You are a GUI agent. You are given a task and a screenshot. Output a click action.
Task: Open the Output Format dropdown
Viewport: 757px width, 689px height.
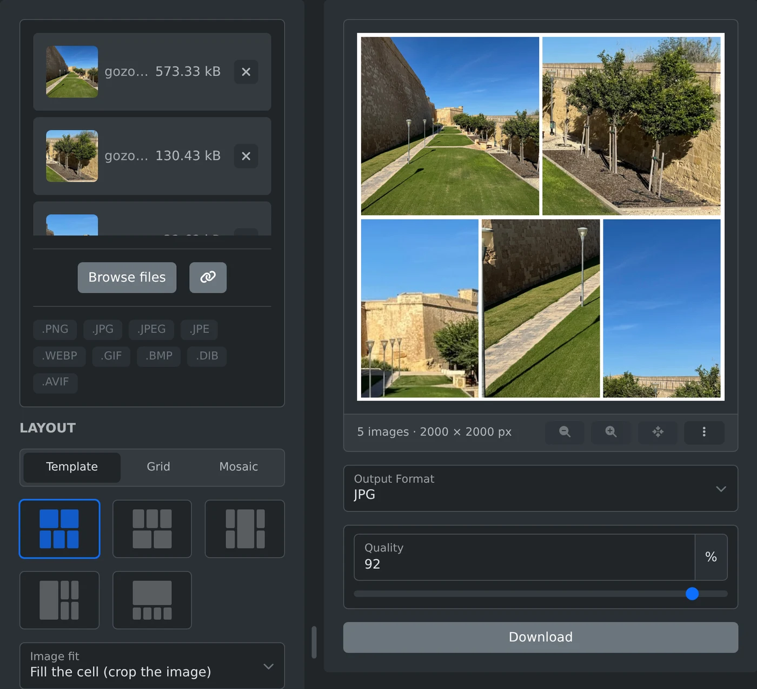[x=541, y=488]
